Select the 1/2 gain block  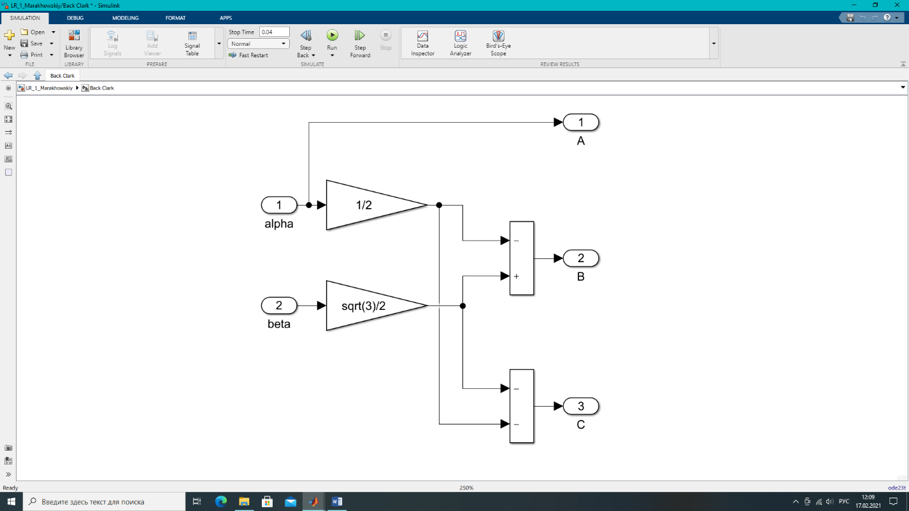(376, 205)
